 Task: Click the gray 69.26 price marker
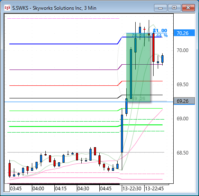[x=184, y=101]
